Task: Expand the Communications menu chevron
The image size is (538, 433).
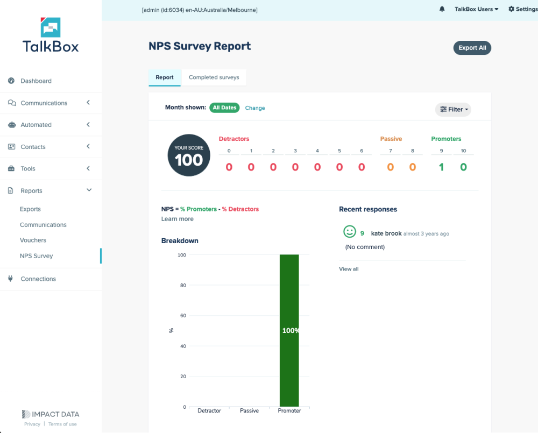Action: (89, 103)
